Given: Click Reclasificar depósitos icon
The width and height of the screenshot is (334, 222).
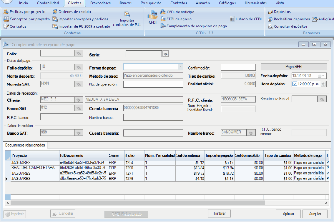Looking at the screenshot, I should pos(270,19).
